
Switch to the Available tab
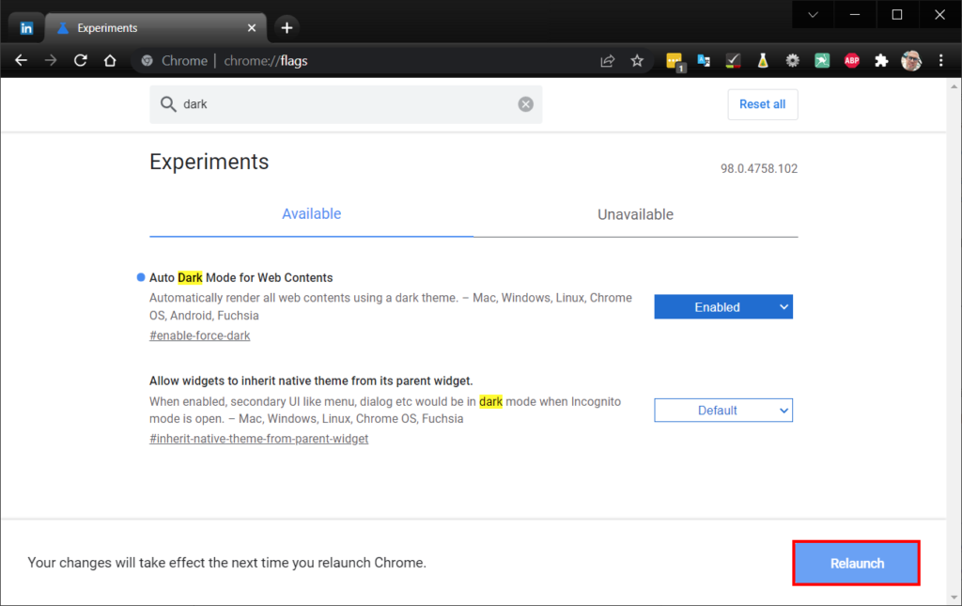[311, 214]
